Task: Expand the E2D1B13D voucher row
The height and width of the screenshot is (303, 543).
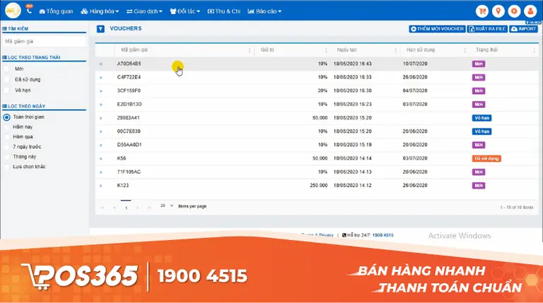Action: (101, 105)
